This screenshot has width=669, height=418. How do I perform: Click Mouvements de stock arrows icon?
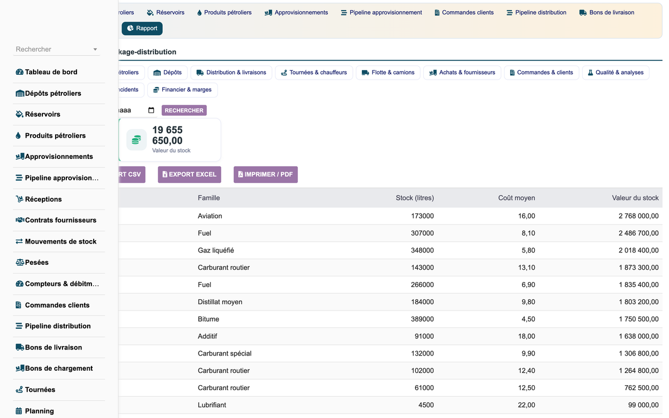(x=20, y=241)
